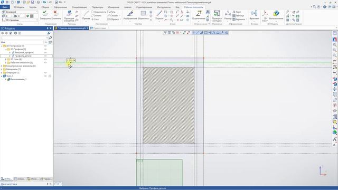The image size is (338, 190).
Task: Collapse the 3D Профили tree node
Action: (x=6, y=49)
